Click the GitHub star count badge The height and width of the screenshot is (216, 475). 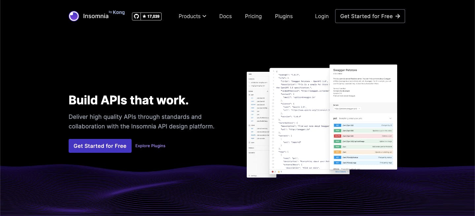pos(151,16)
